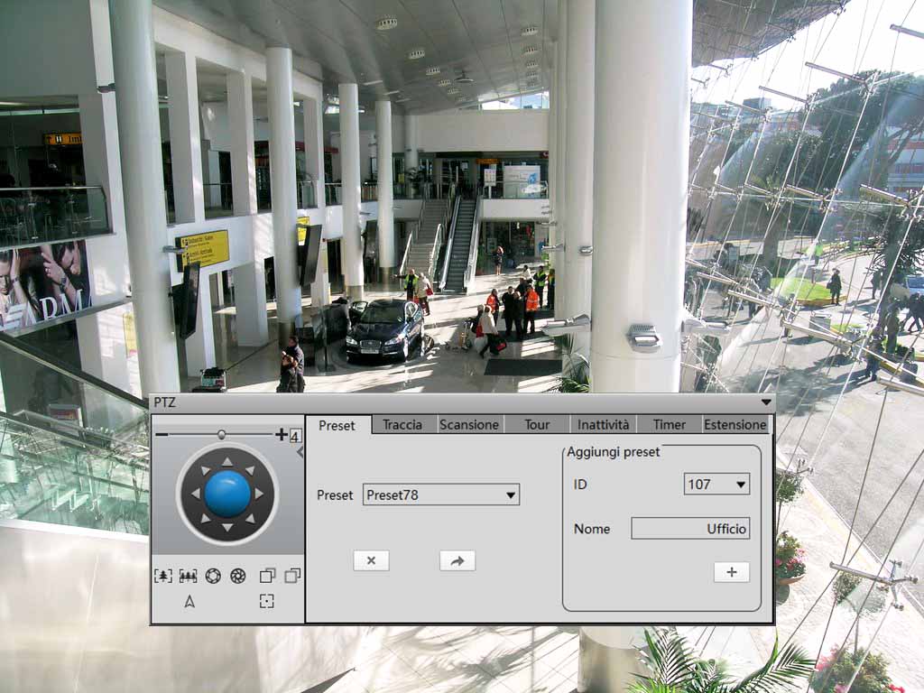Screen dimensions: 924x693
Task: Open the Tour tab
Action: click(537, 424)
